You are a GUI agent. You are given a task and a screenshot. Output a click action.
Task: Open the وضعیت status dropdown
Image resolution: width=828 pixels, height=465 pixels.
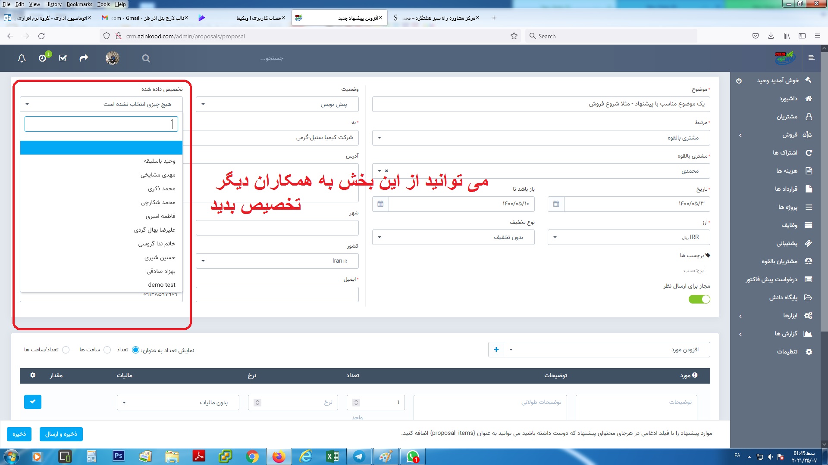click(277, 104)
